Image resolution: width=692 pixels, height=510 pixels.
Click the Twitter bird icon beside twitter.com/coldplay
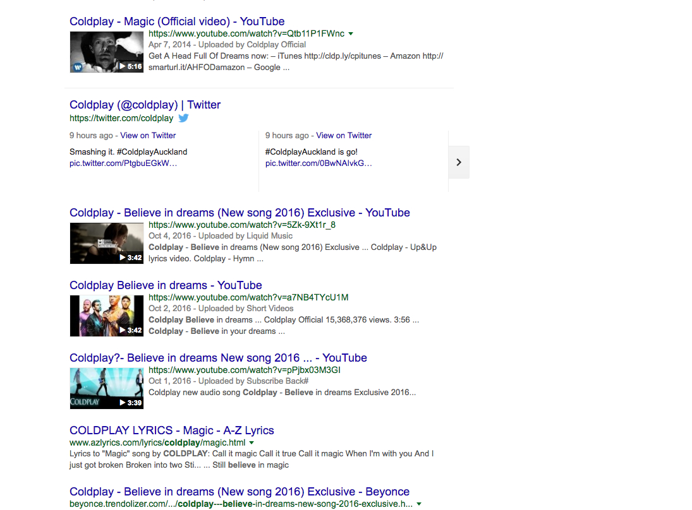click(x=184, y=118)
